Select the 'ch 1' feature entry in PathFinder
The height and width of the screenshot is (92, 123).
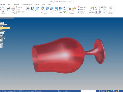tap(1, 30)
